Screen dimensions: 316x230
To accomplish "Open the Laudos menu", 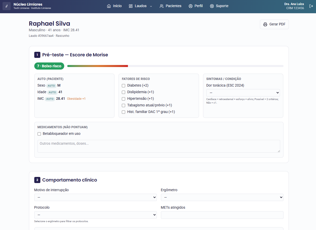I will [141, 6].
